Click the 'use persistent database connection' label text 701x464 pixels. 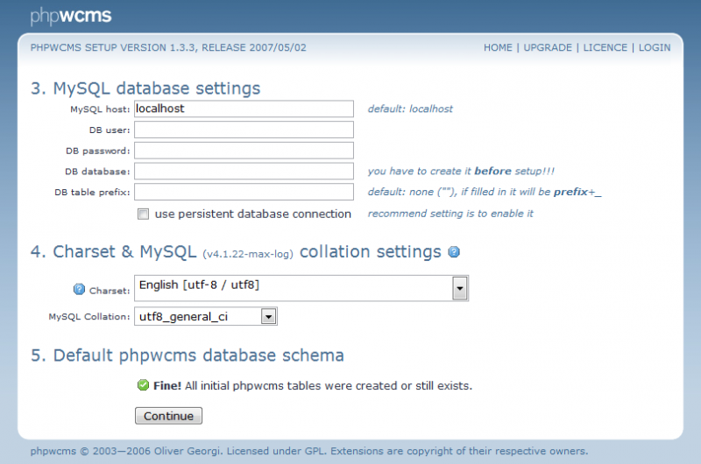point(252,214)
